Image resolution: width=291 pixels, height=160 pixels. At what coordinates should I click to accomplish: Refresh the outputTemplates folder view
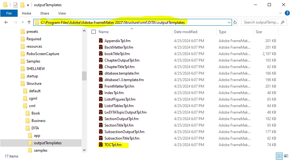(x=235, y=22)
